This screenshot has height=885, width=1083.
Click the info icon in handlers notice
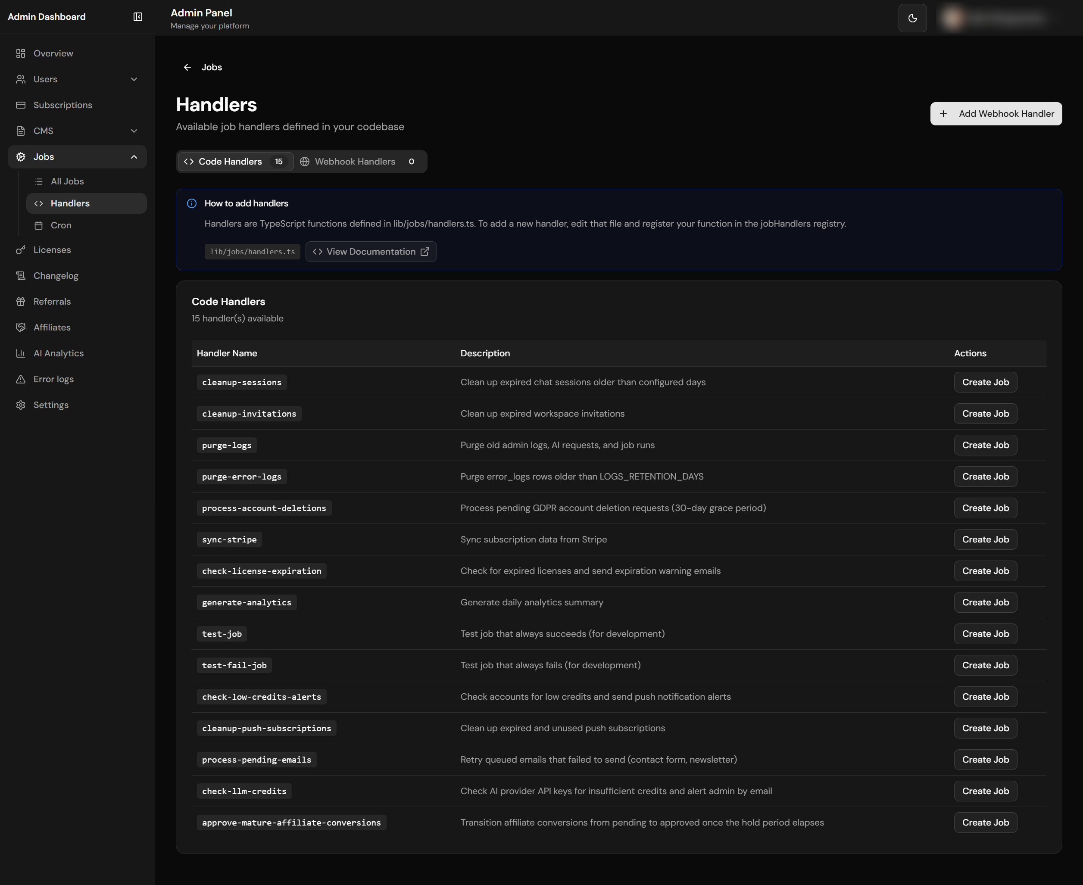tap(192, 203)
